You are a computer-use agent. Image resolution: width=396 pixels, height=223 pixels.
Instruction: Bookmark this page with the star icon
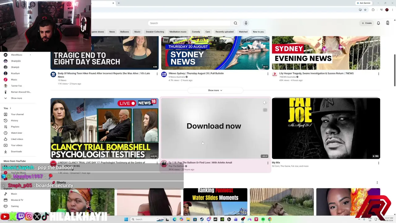tap(365, 10)
